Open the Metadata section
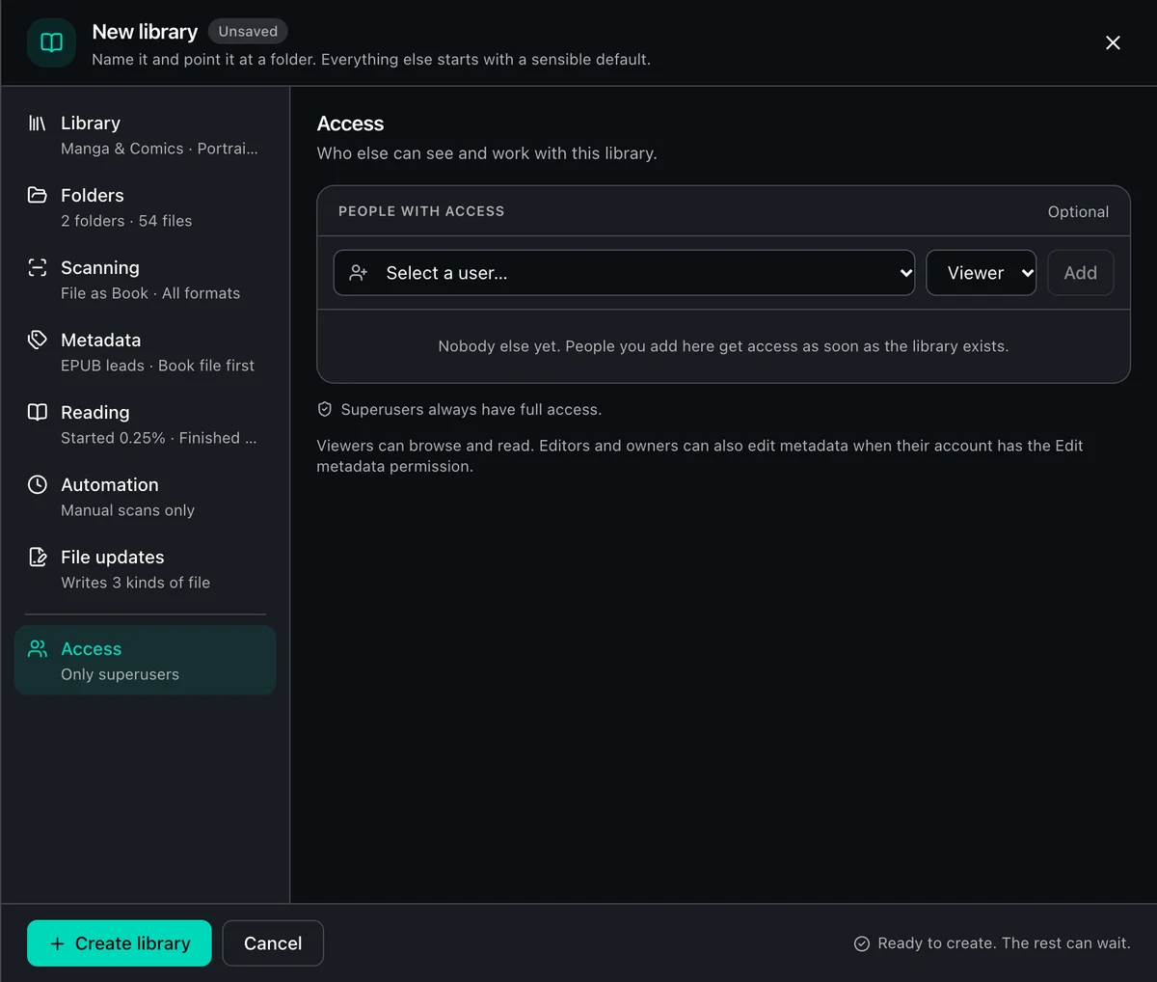Image resolution: width=1157 pixels, height=982 pixels. pos(146,352)
